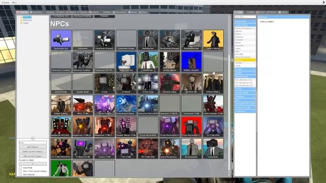Image resolution: width=326 pixels, height=183 pixels.
Task: Choose the Clockman Digital NPC
Action: [170, 83]
